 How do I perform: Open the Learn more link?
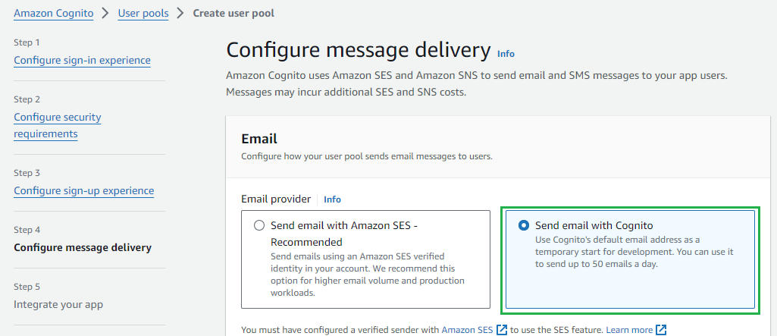[629, 330]
